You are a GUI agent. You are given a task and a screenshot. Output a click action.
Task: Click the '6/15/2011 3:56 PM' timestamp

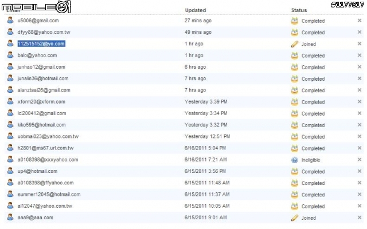205,171
